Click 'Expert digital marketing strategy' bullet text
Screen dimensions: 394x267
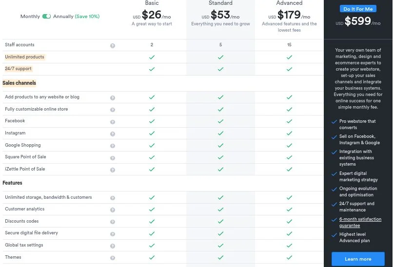[x=358, y=176]
